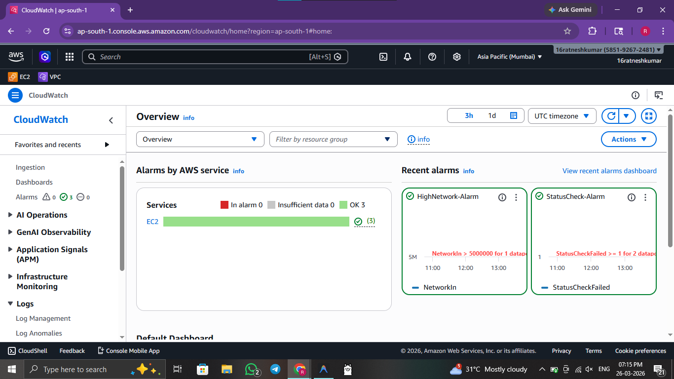The width and height of the screenshot is (674, 379).
Task: Open Console Mobile App link
Action: (128, 351)
